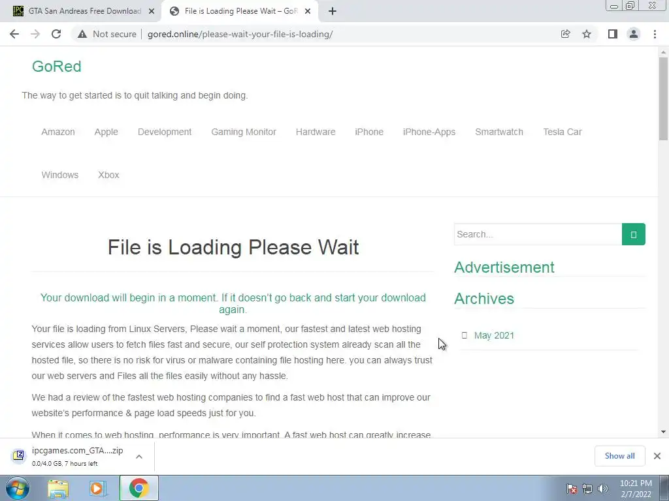Expand the download item options chevron

139,457
